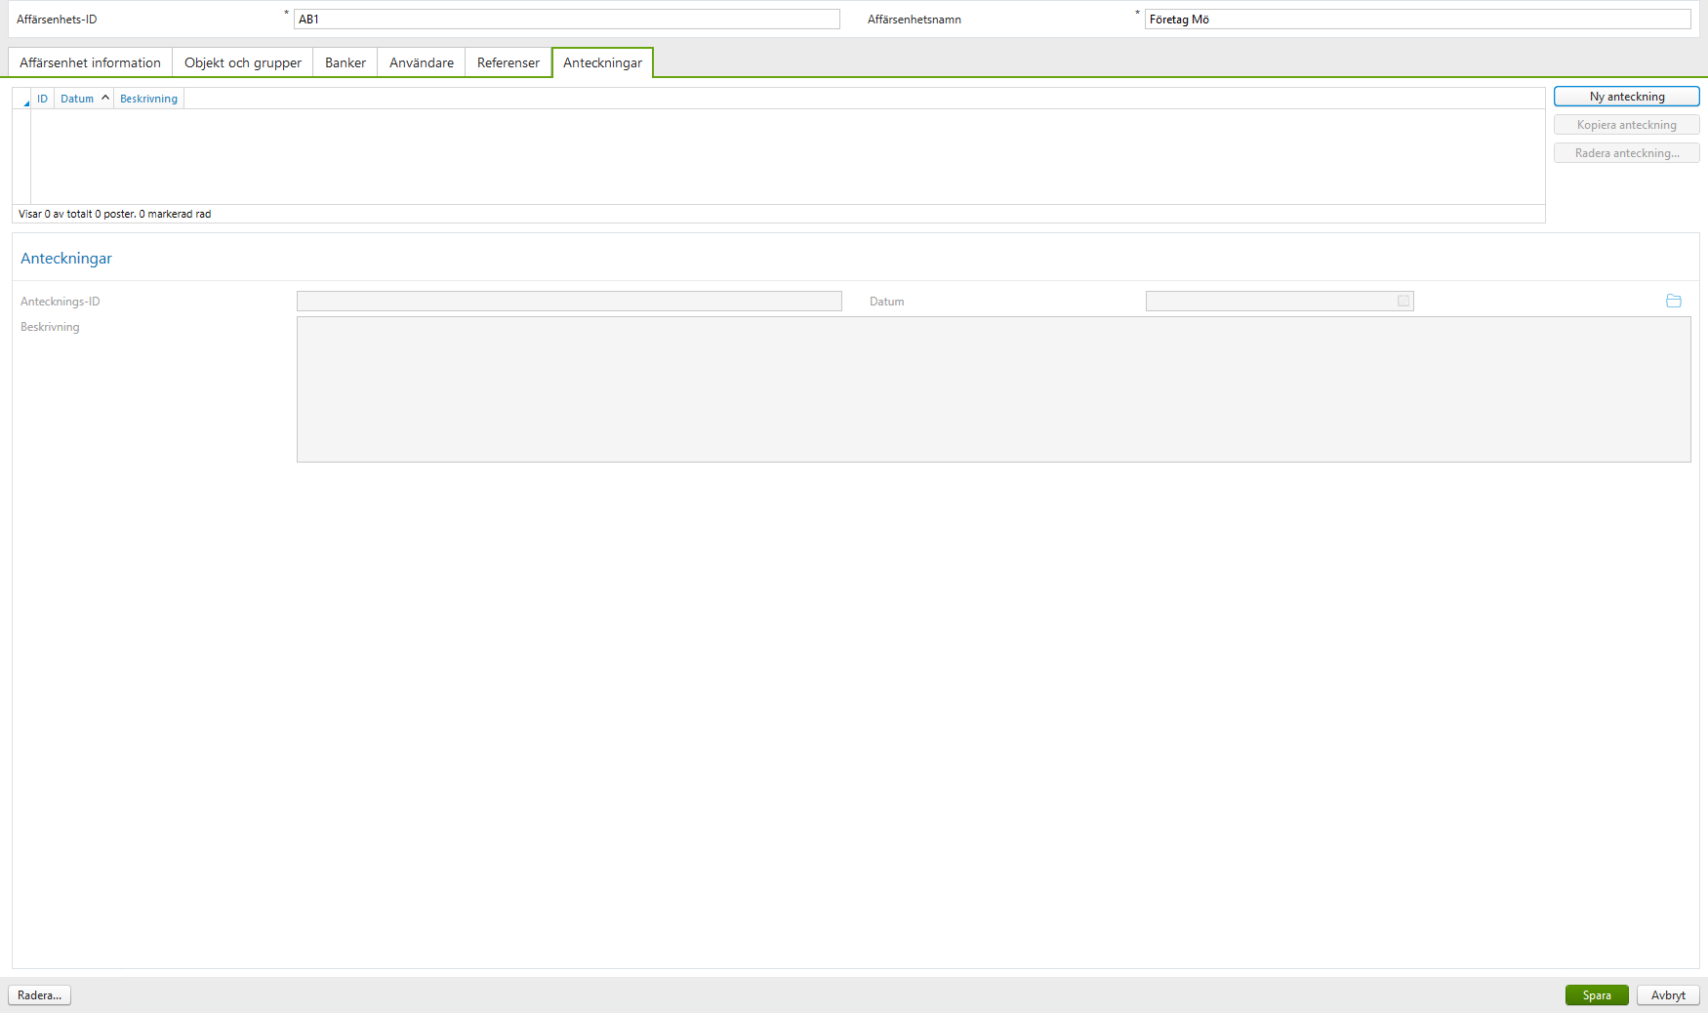Switch to the Banker tab
The image size is (1708, 1013).
[x=344, y=61]
